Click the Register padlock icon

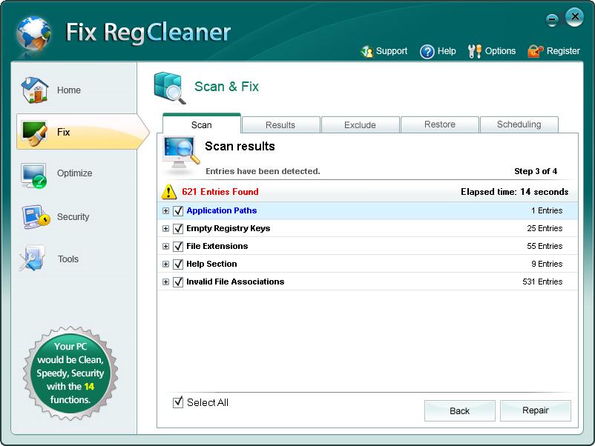pos(535,51)
